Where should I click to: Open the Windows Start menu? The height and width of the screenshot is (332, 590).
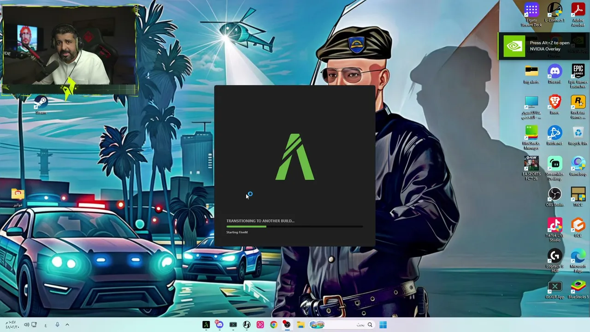383,325
